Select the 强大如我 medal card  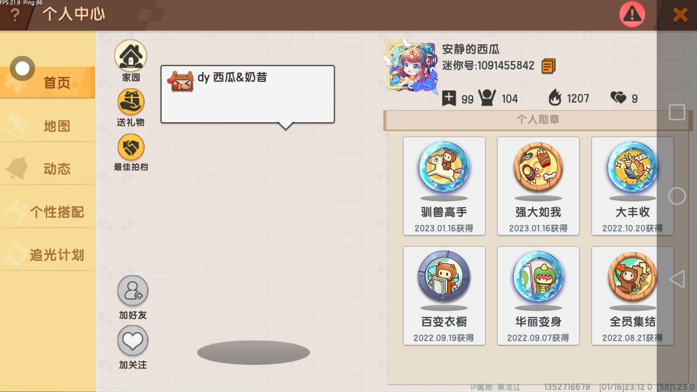point(538,186)
